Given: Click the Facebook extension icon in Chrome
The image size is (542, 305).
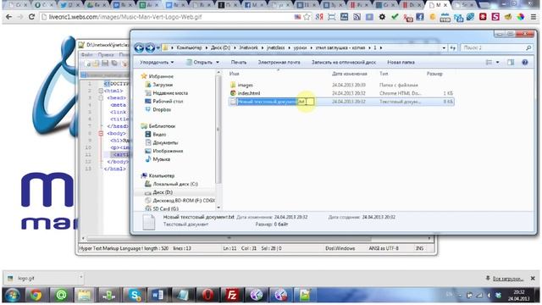Looking at the screenshot, I should [x=420, y=17].
